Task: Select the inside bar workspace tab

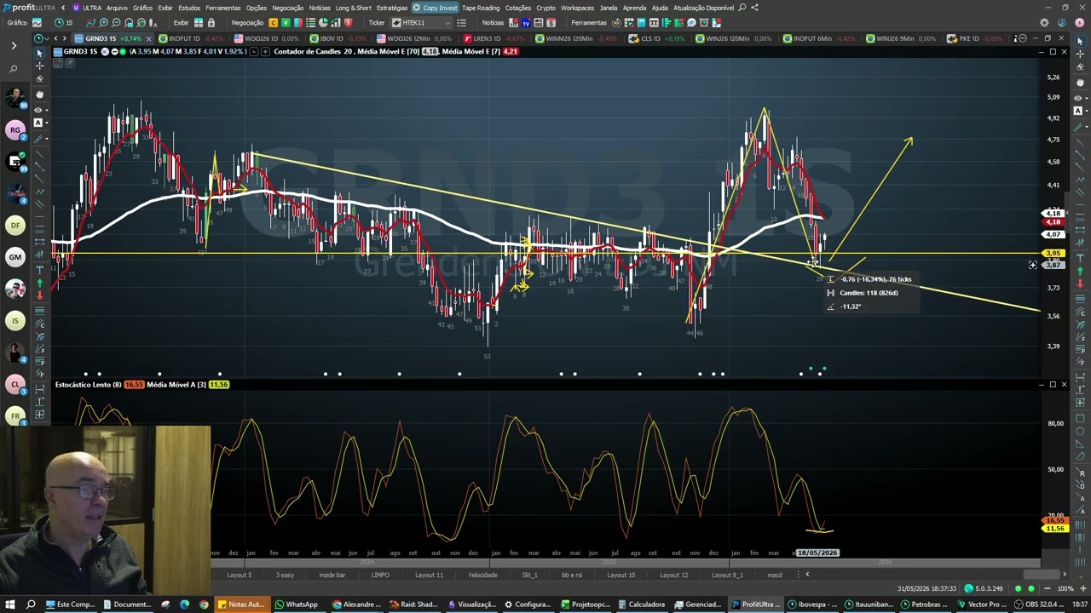Action: 332,575
